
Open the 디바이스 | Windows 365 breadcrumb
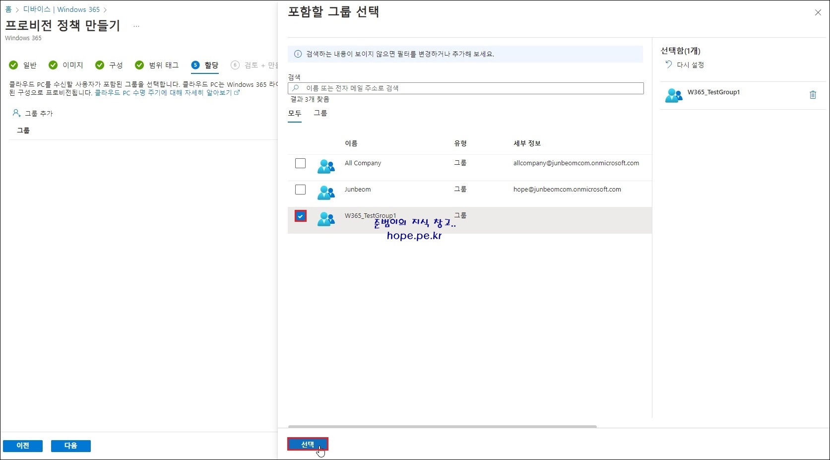coord(62,9)
